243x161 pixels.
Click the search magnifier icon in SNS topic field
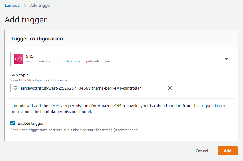tap(16, 88)
